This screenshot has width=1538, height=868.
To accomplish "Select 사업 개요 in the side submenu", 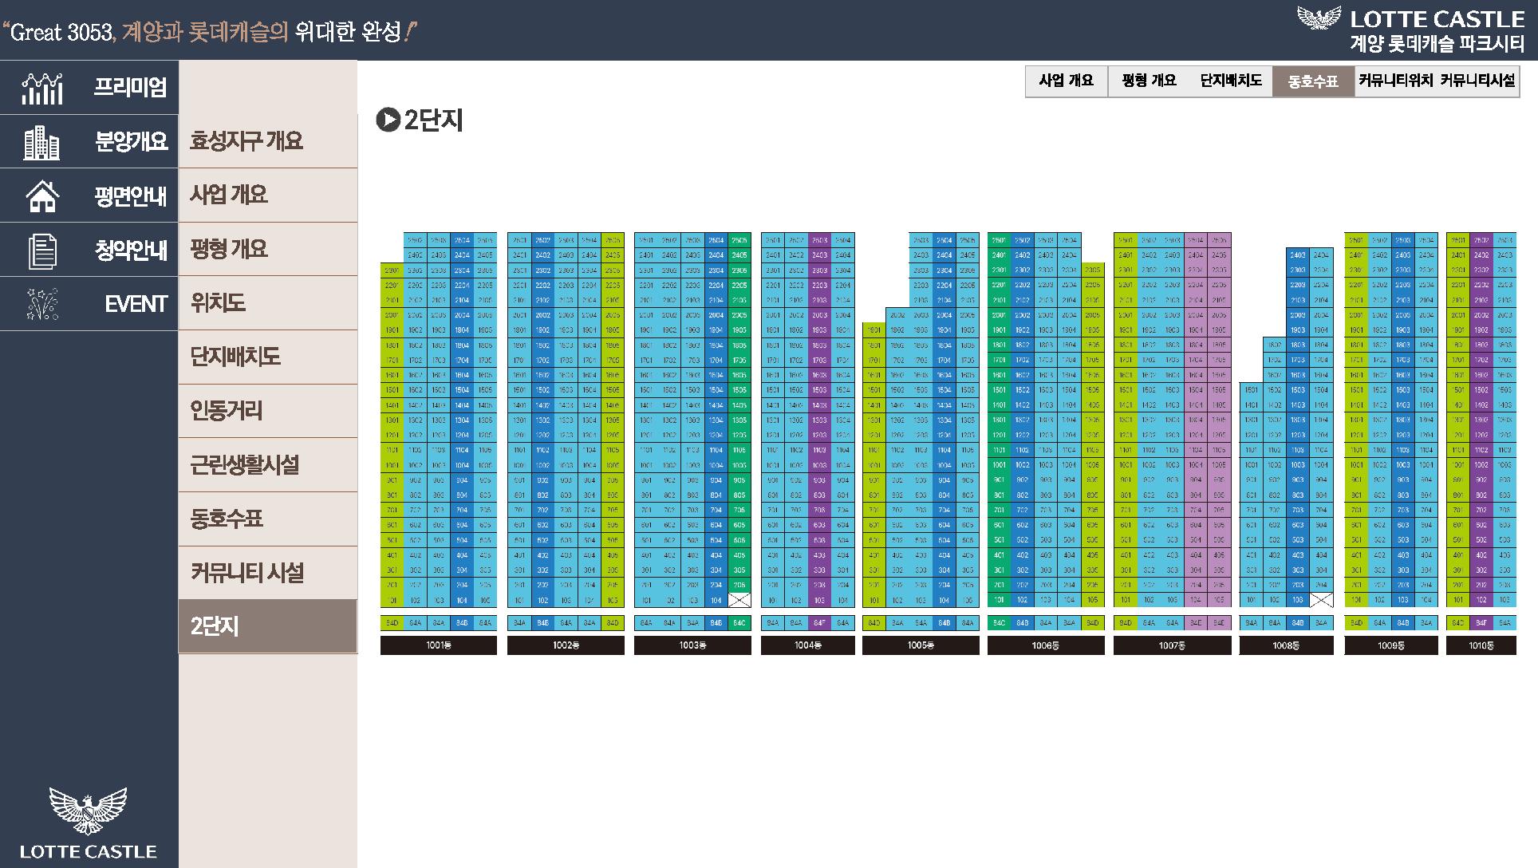I will click(x=229, y=195).
